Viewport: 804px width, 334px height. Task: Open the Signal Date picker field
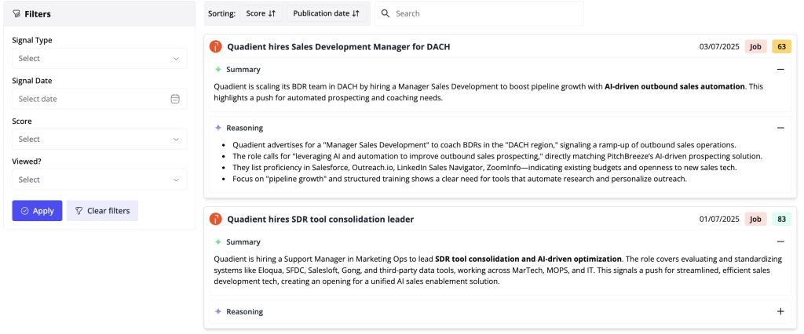pyautogui.click(x=100, y=99)
